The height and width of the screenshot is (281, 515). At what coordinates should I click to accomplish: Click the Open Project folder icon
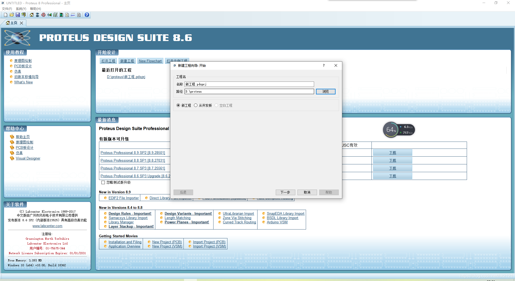coord(12,15)
